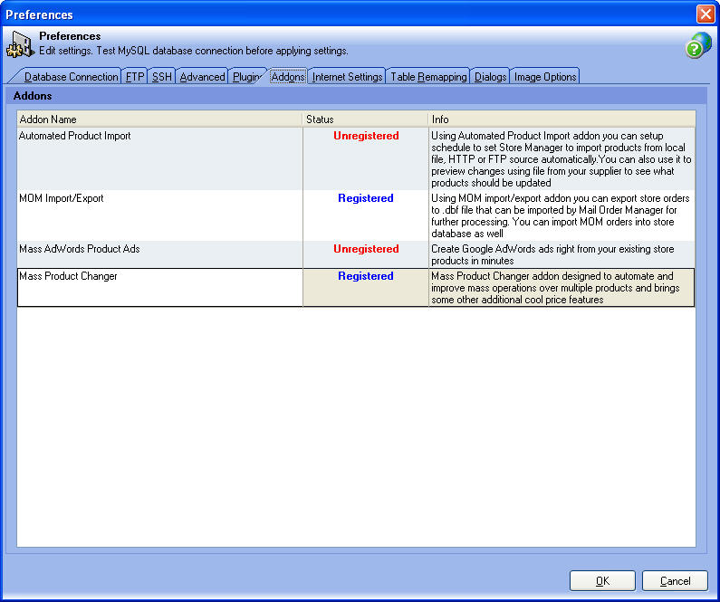
Task: Click the Addon Name column header
Action: (x=159, y=119)
